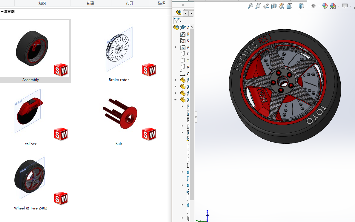This screenshot has width=355, height=222.
Task: Collapse the expanded fourth component in tree
Action: tap(176, 100)
